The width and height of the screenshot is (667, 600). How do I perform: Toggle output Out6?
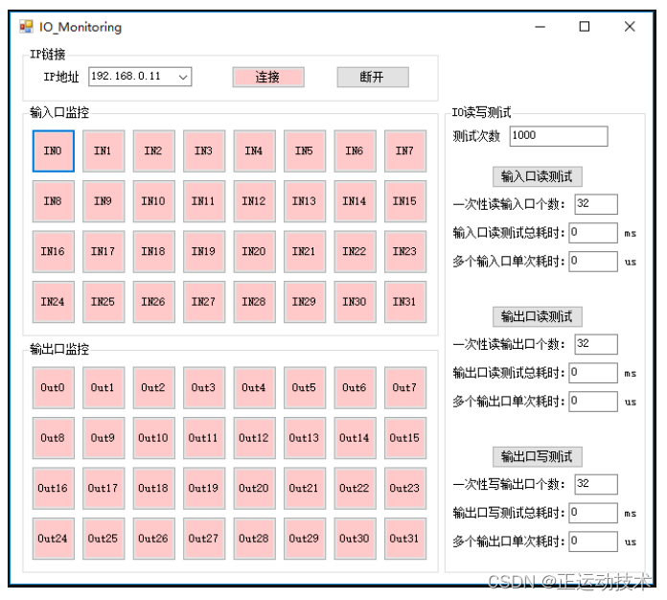[355, 387]
